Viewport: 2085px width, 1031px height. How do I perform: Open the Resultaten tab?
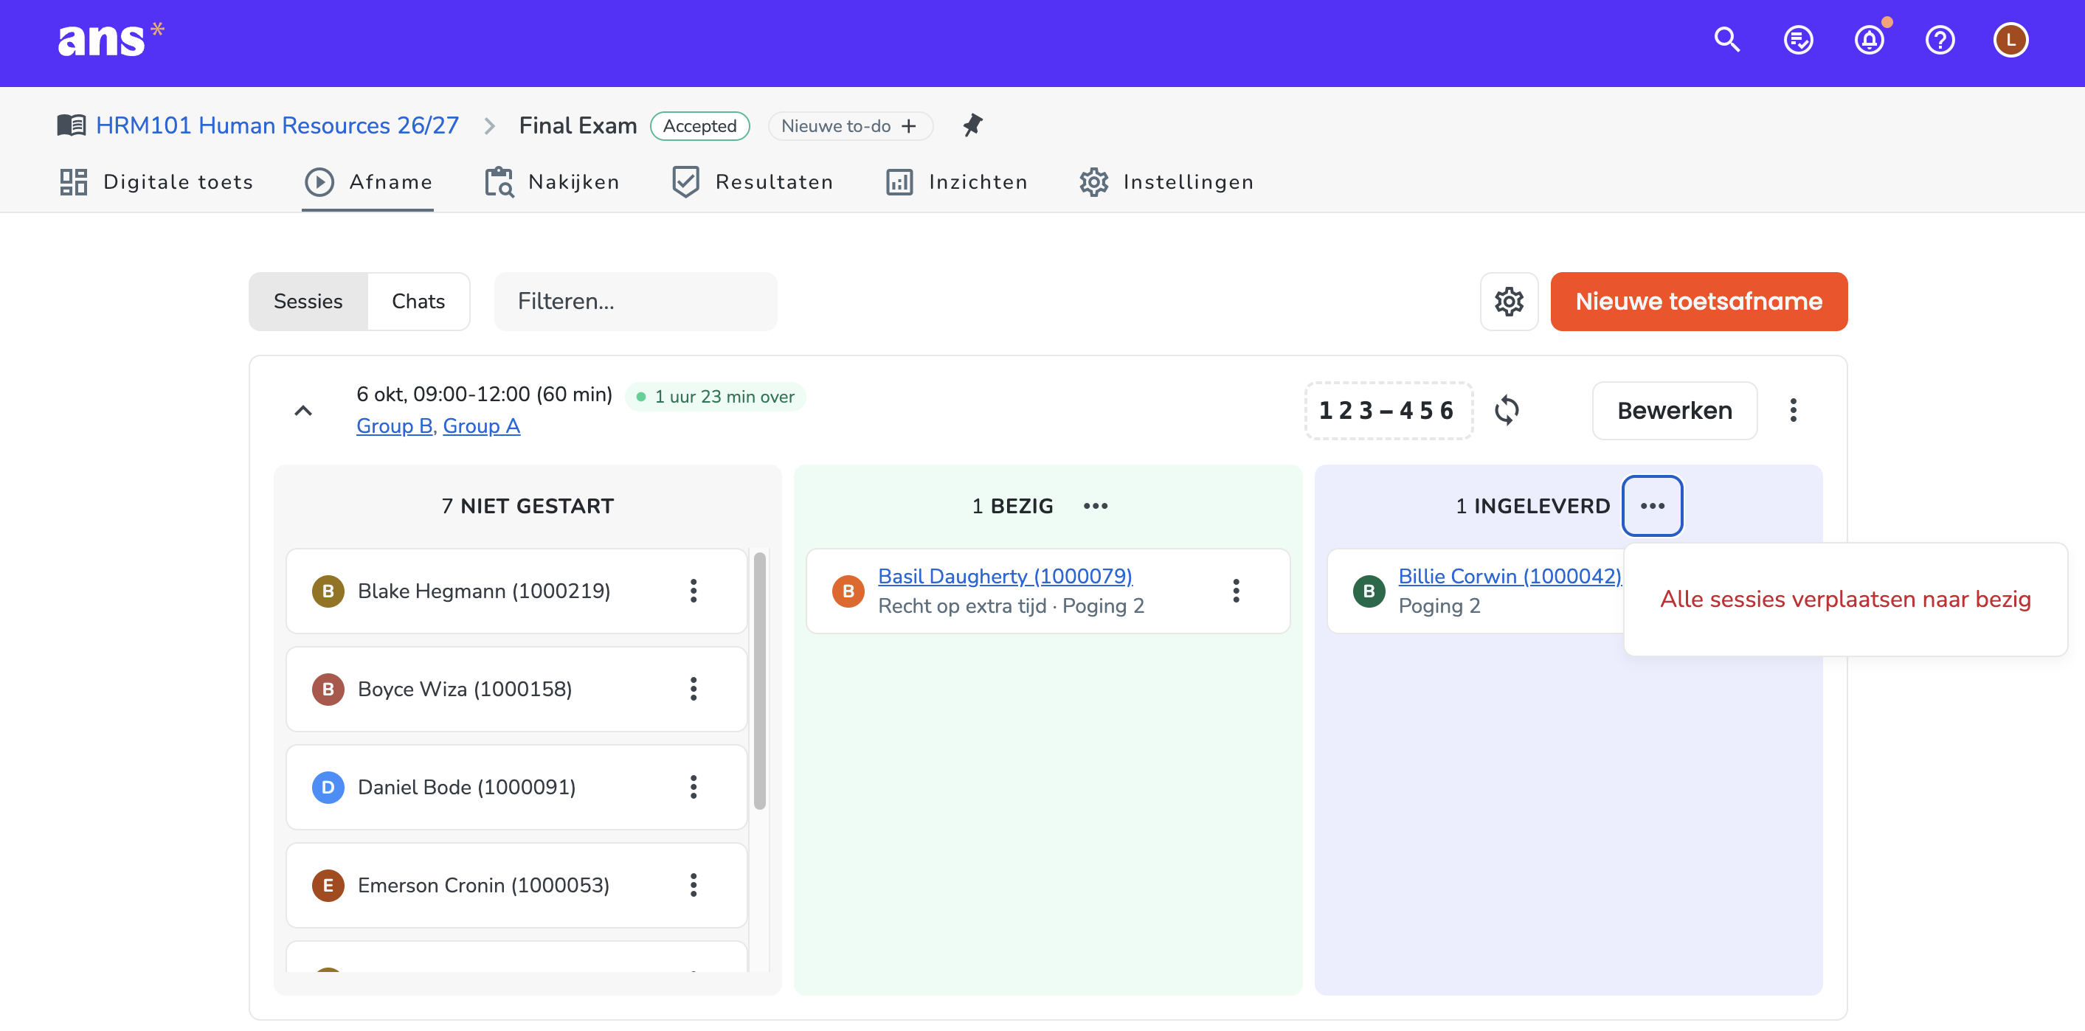coord(753,182)
